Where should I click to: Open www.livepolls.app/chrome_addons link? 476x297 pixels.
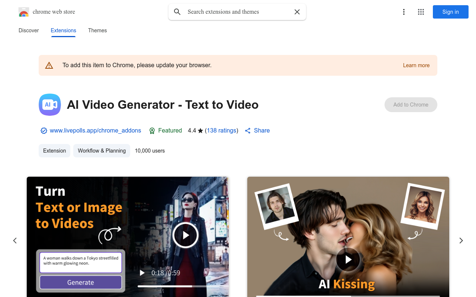(96, 131)
